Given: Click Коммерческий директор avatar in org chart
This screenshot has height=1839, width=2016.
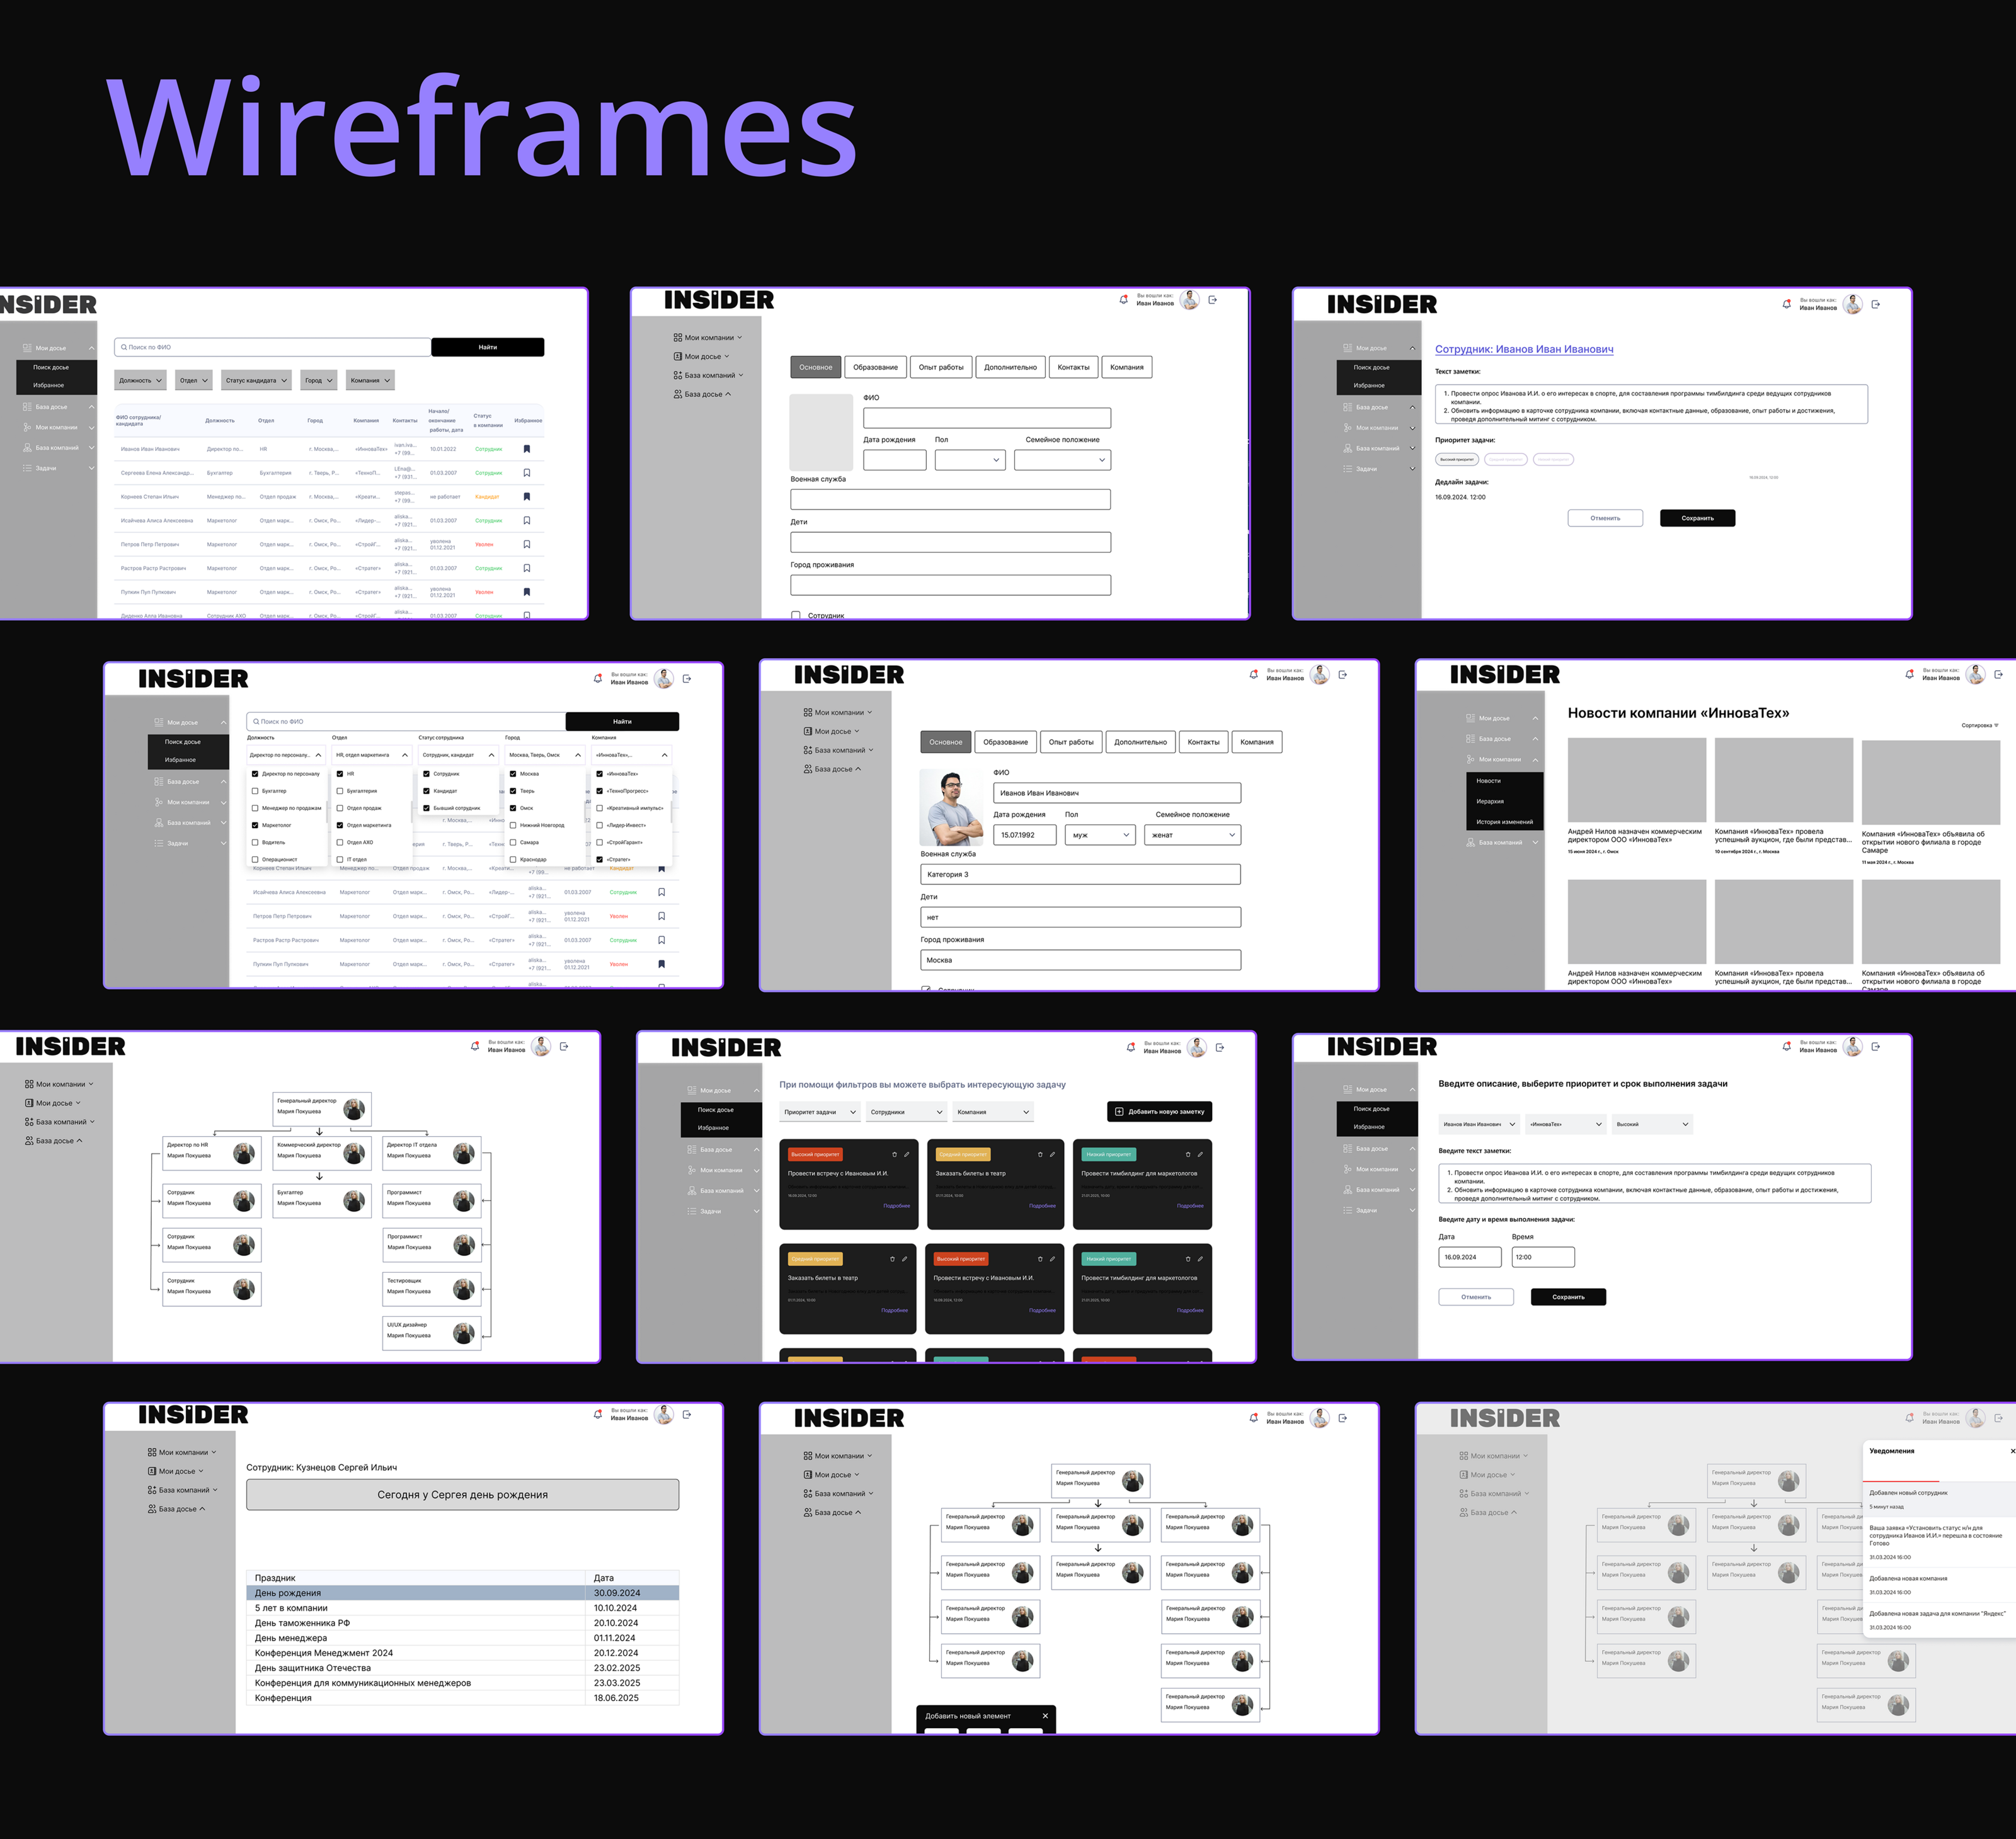Looking at the screenshot, I should pyautogui.click(x=354, y=1153).
